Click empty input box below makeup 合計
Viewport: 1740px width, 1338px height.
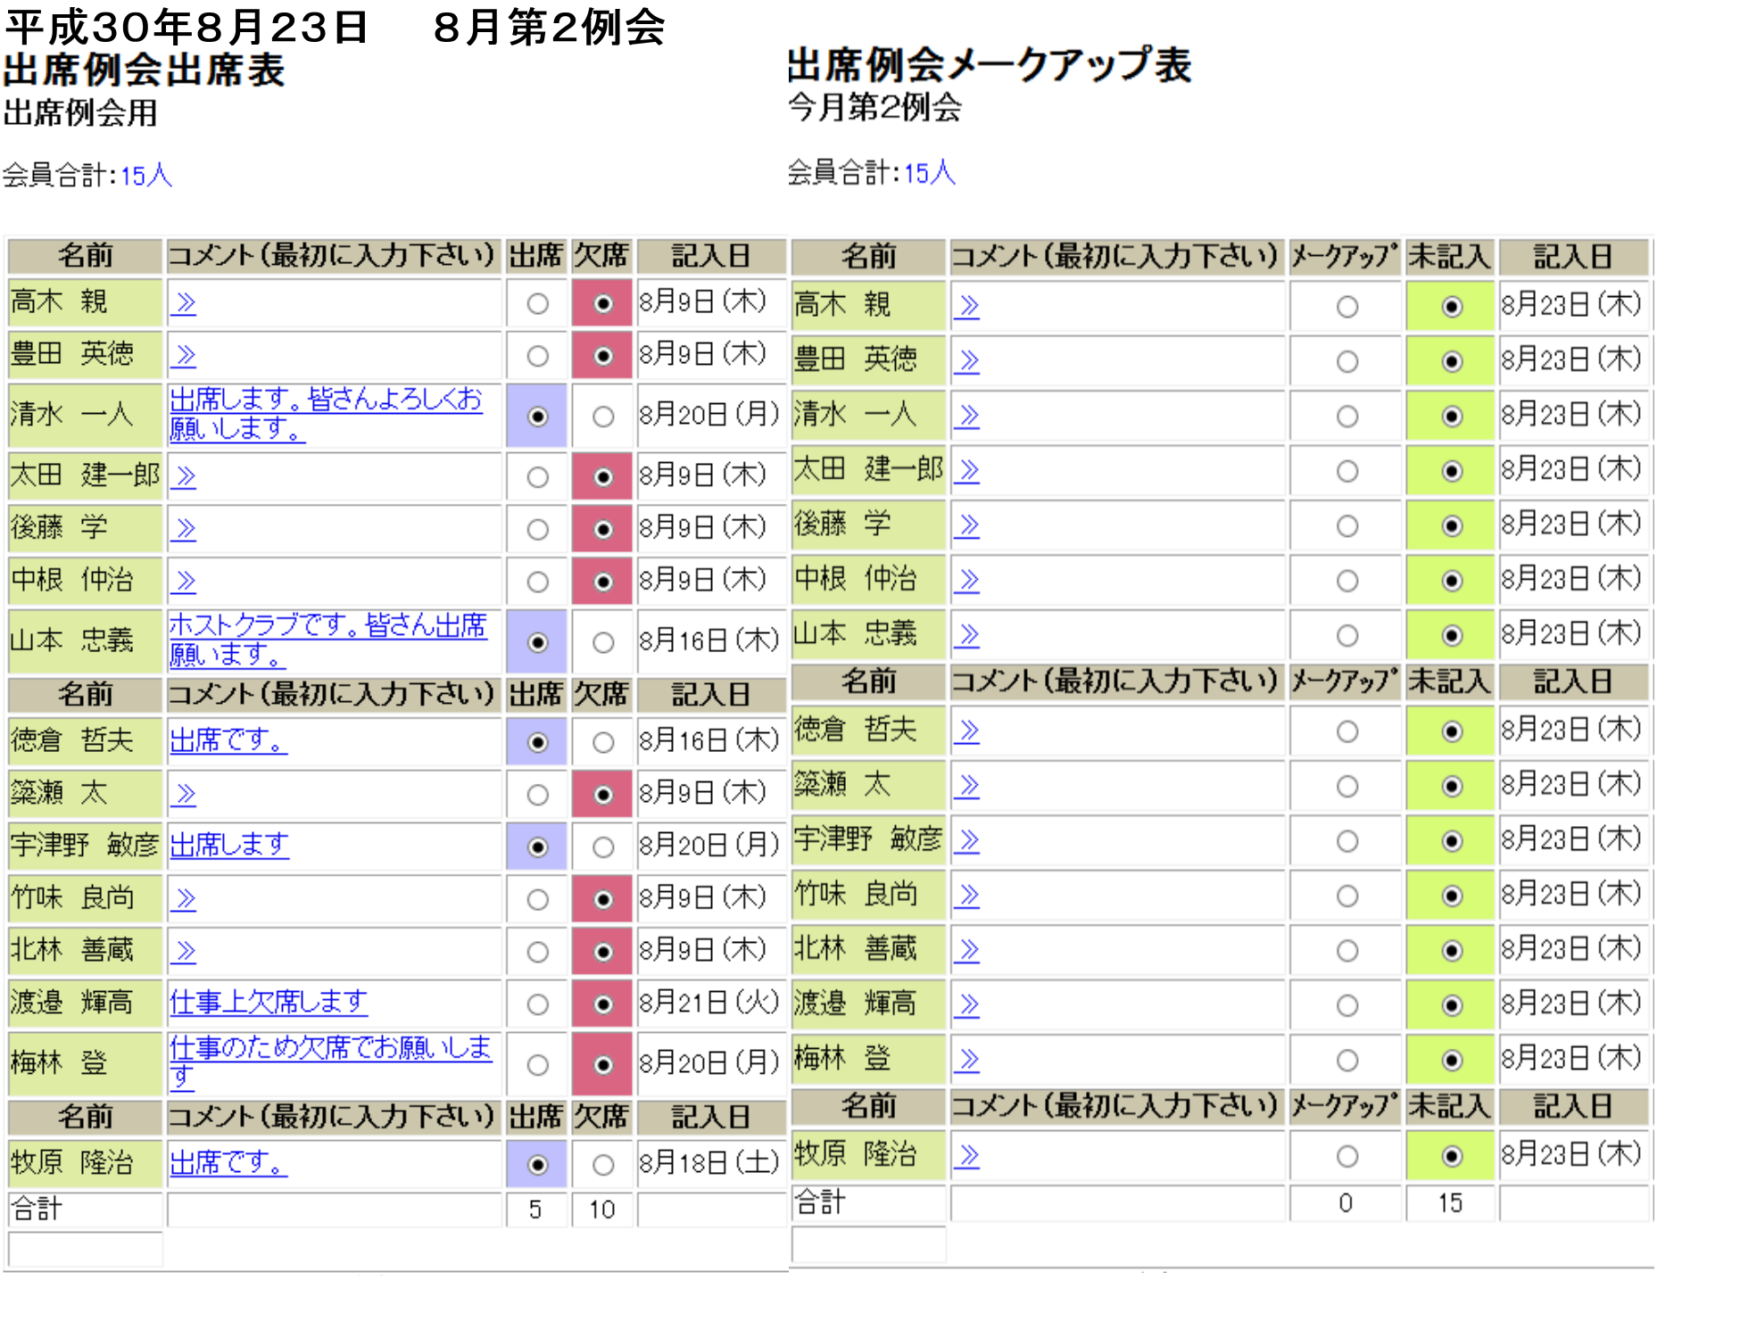[869, 1244]
